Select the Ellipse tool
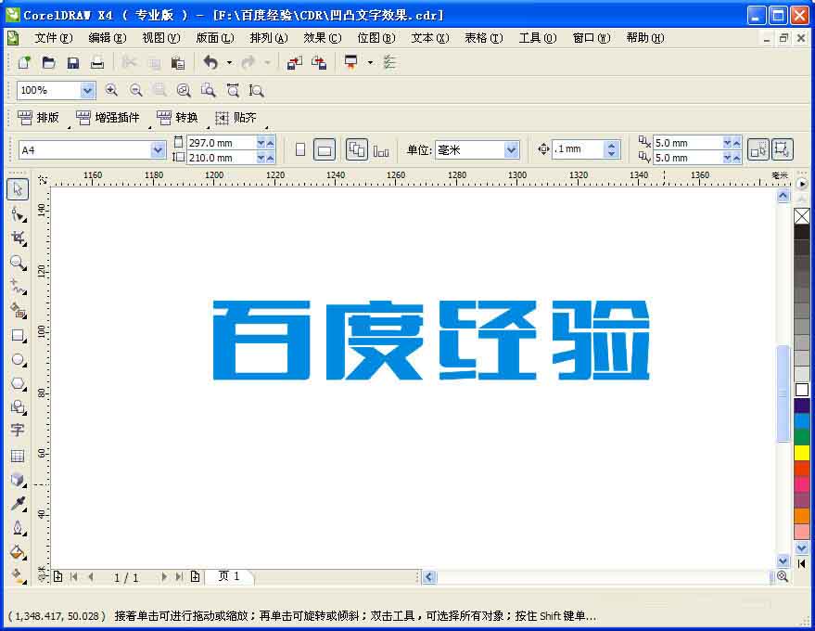The height and width of the screenshot is (631, 815). (x=18, y=359)
